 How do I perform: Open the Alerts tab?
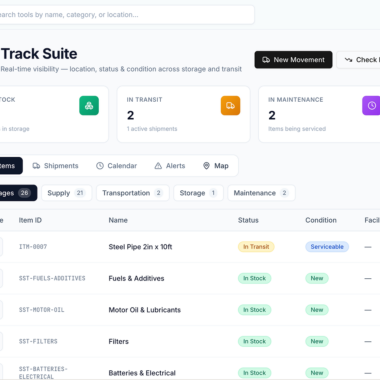170,166
